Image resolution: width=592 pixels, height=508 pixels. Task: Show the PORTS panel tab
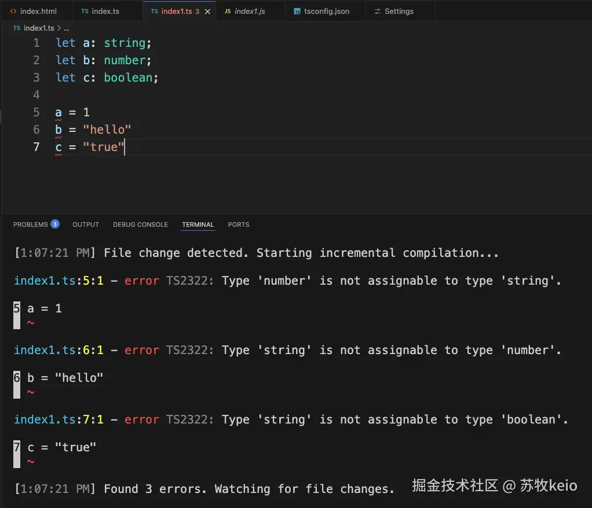coord(239,224)
